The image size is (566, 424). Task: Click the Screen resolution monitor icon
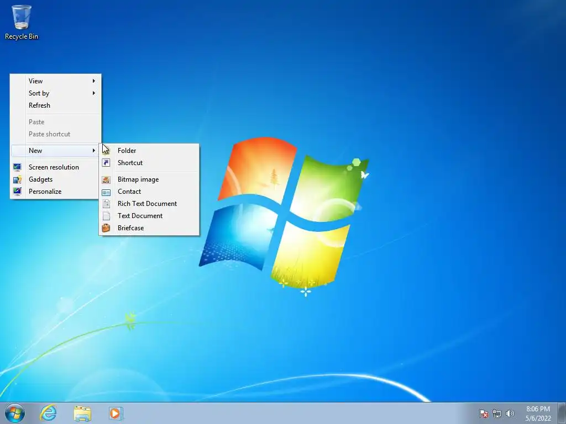(17, 167)
